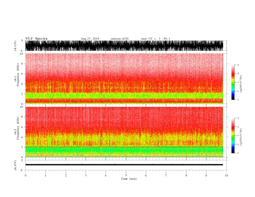Screen dimensions: 255x197
Task: Click the ch.1 spectrogram "4" kHz tick label
Action: tap(22, 84)
